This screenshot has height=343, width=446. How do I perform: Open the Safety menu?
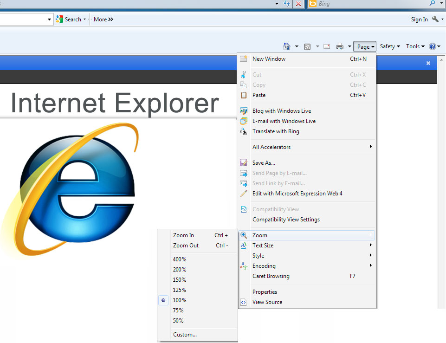390,46
